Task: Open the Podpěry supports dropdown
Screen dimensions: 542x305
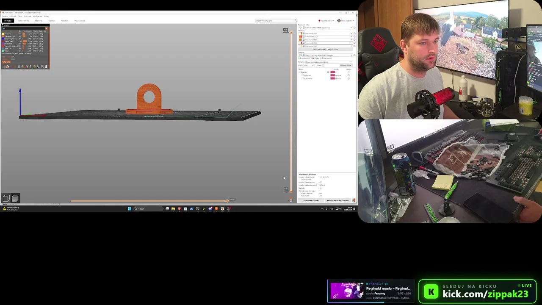Action: point(329,62)
